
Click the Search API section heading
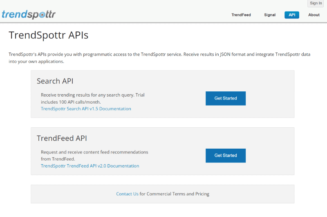pyautogui.click(x=55, y=81)
